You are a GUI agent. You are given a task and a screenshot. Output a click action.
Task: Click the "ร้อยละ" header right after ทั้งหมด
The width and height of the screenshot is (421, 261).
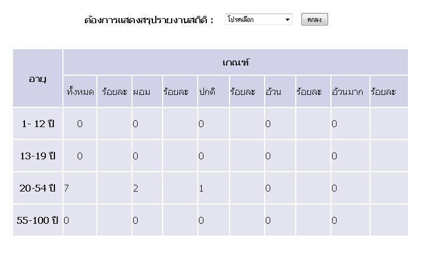(x=114, y=92)
